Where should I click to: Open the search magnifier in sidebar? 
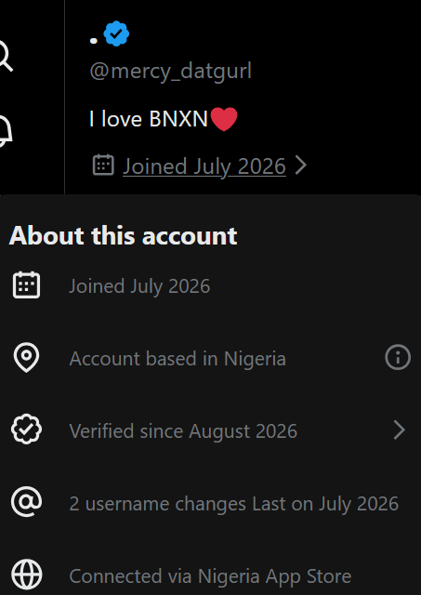coord(5,56)
